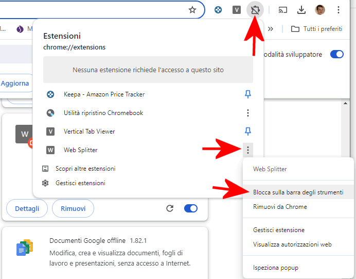Image resolution: width=356 pixels, height=279 pixels.
Task: Click the Gestisci estensioni gear icon
Action: coord(45,183)
